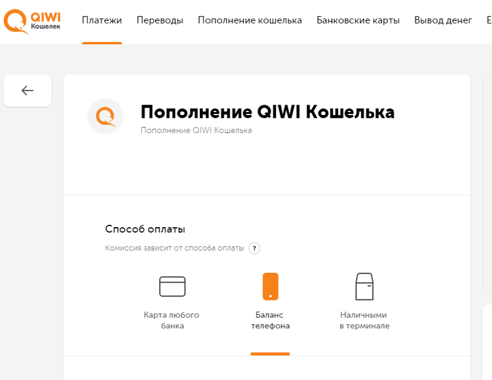
Task: Click the Способ оплаты heading
Action: coord(145,229)
